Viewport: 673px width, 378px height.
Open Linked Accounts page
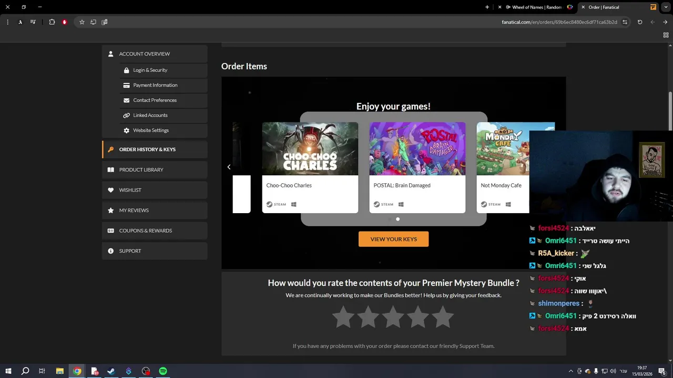[163, 115]
